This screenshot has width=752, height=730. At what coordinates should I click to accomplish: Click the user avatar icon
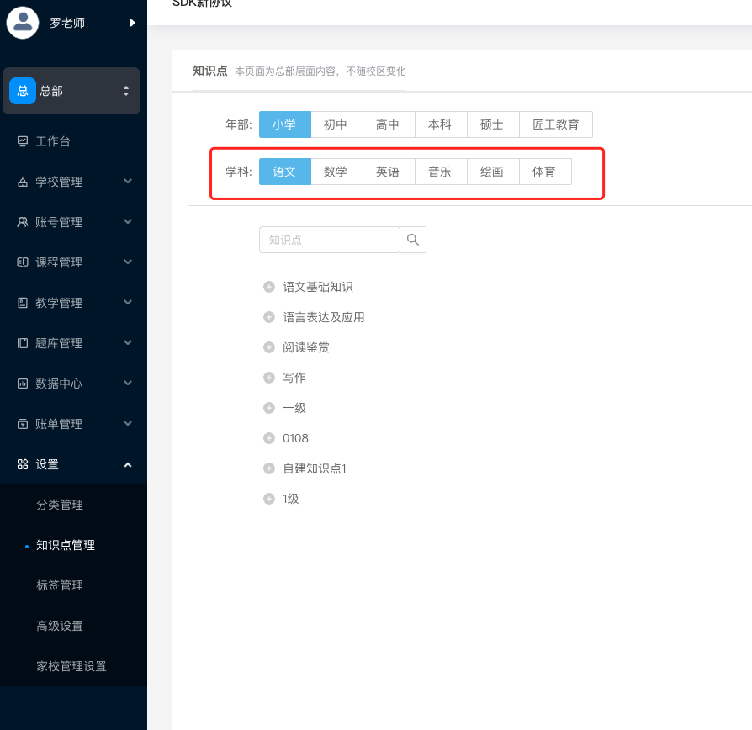(x=22, y=23)
